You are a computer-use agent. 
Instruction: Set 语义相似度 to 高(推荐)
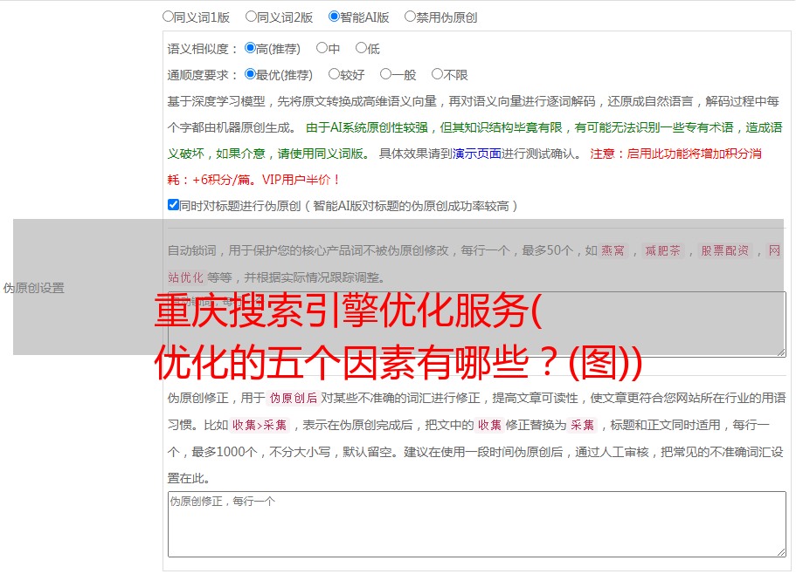pos(250,48)
